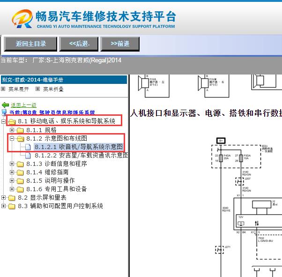The height and width of the screenshot is (277, 282).
Task: Select the 8.1.1 规格 item
Action: tap(41, 130)
